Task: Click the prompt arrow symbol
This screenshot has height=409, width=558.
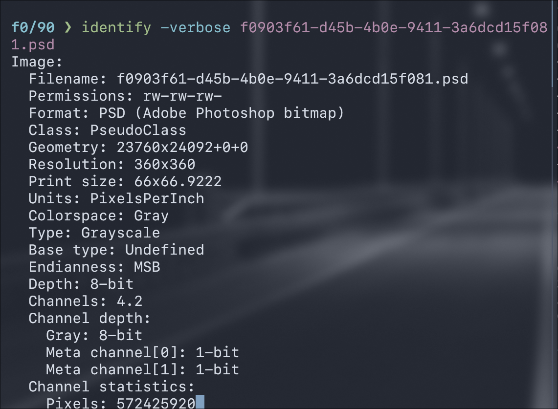Action: point(67,27)
